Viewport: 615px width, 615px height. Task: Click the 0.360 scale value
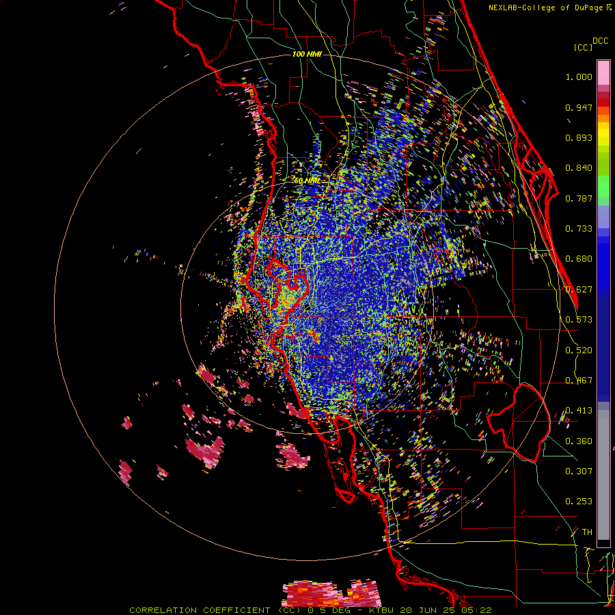click(x=579, y=441)
